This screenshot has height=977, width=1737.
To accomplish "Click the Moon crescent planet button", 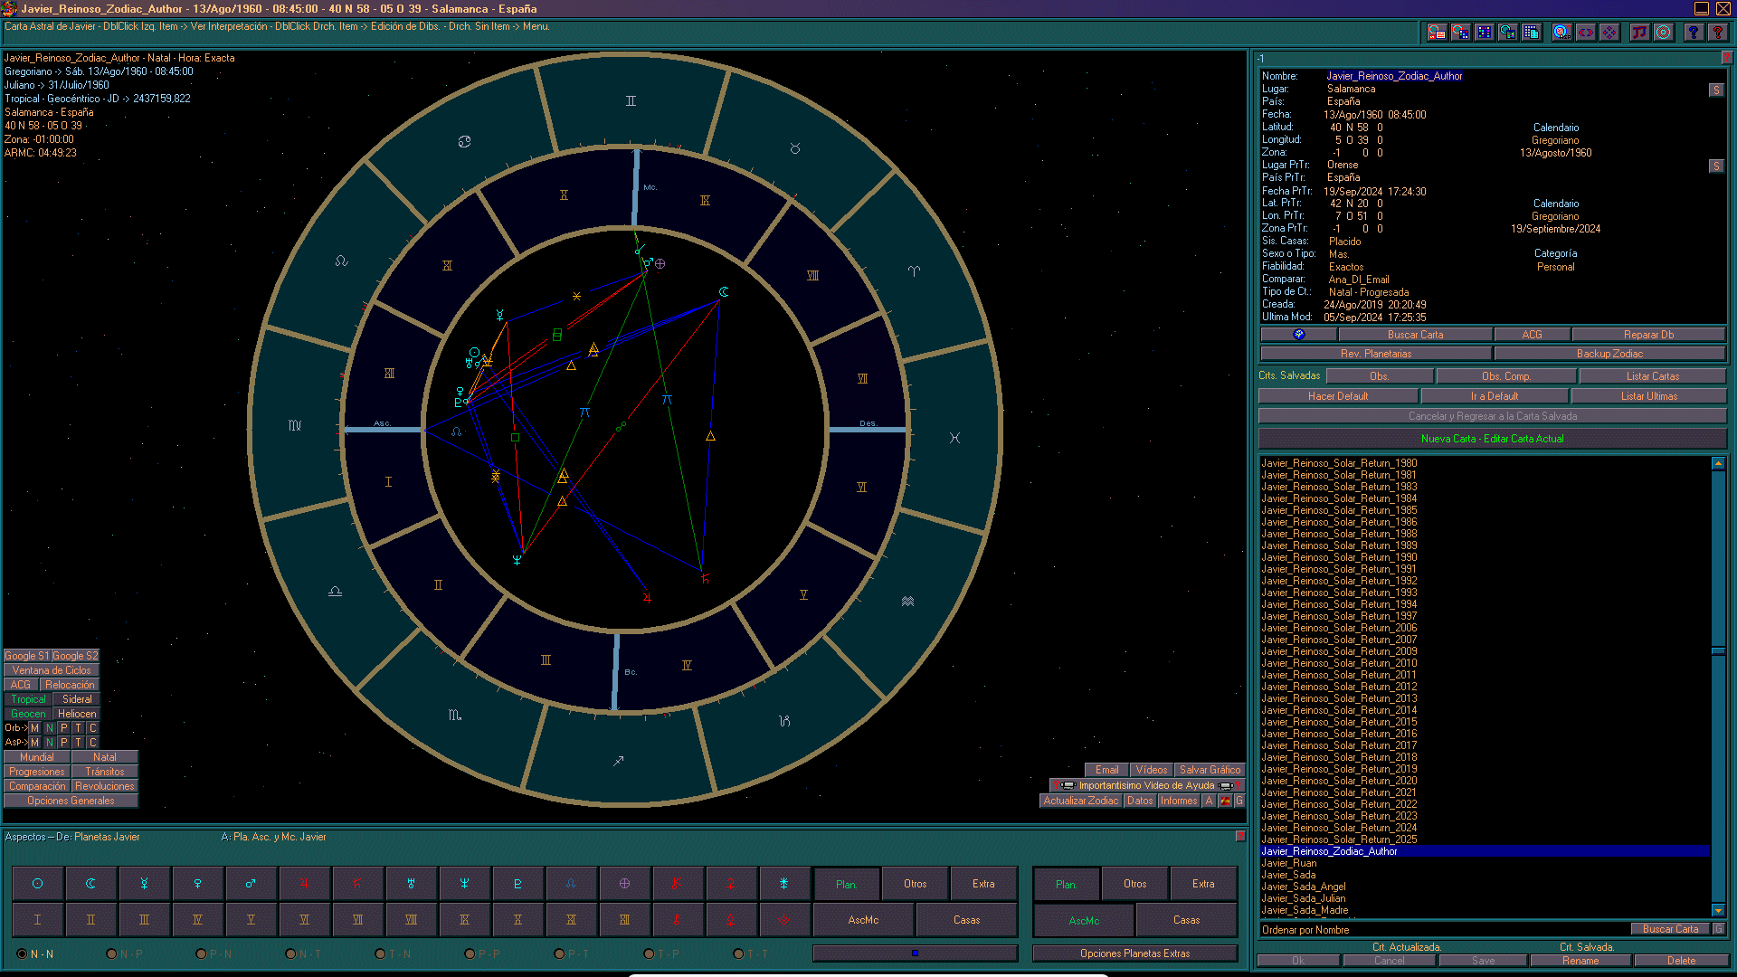I will (90, 884).
